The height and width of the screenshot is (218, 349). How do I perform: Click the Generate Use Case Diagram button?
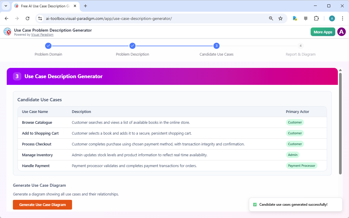click(x=42, y=205)
